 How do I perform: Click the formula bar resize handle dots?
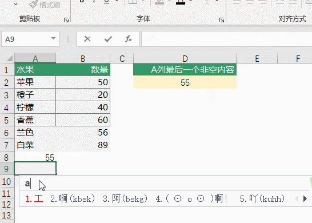click(68, 39)
